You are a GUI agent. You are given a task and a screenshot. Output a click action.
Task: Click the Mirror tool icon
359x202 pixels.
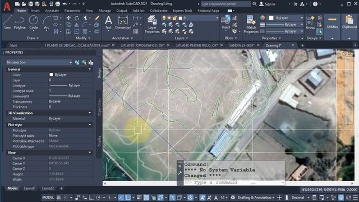77,25
